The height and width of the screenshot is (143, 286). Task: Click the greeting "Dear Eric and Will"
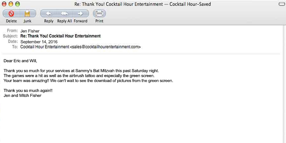[20, 61]
